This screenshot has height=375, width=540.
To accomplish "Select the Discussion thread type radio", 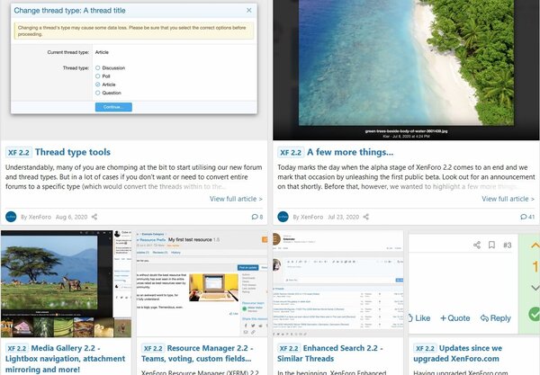I will (x=97, y=67).
